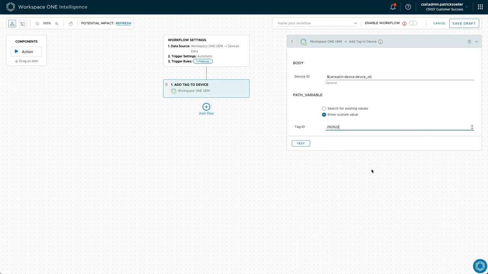Screen dimensions: 488x274
Task: Open the help question mark icon
Action: tap(408, 7)
